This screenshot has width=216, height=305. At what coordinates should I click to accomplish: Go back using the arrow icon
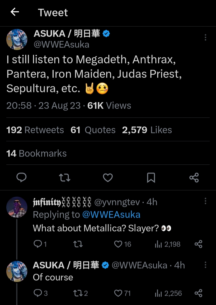coord(15,12)
